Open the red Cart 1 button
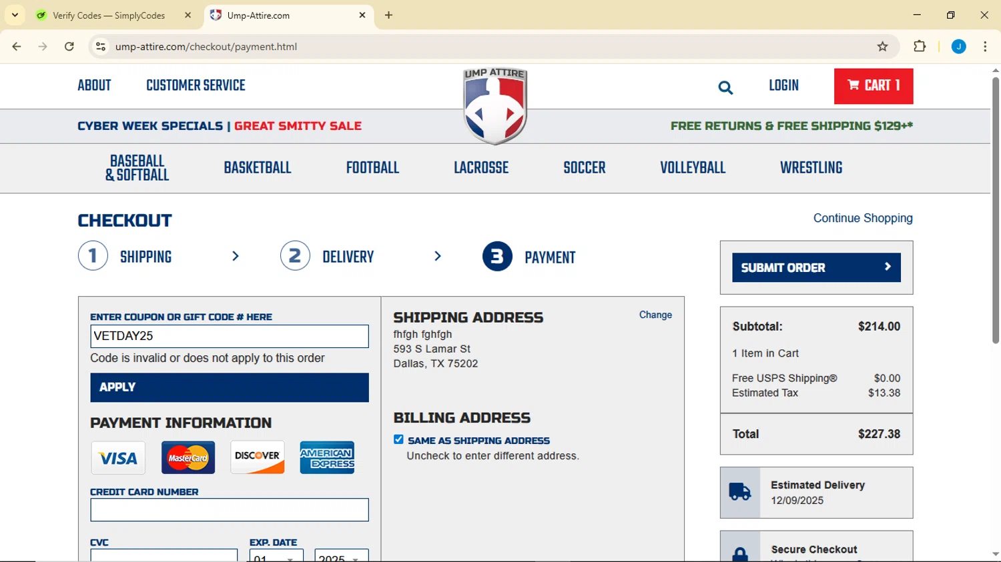The image size is (1001, 562). pos(874,86)
